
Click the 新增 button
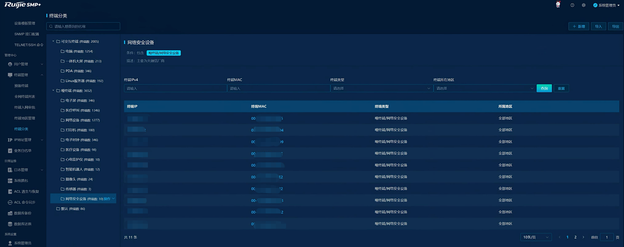tap(578, 26)
